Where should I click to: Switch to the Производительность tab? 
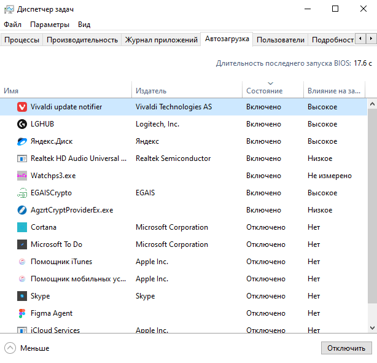pyautogui.click(x=82, y=40)
